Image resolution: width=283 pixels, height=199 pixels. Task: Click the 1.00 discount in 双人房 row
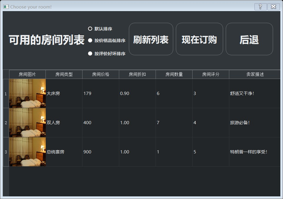[137, 123]
